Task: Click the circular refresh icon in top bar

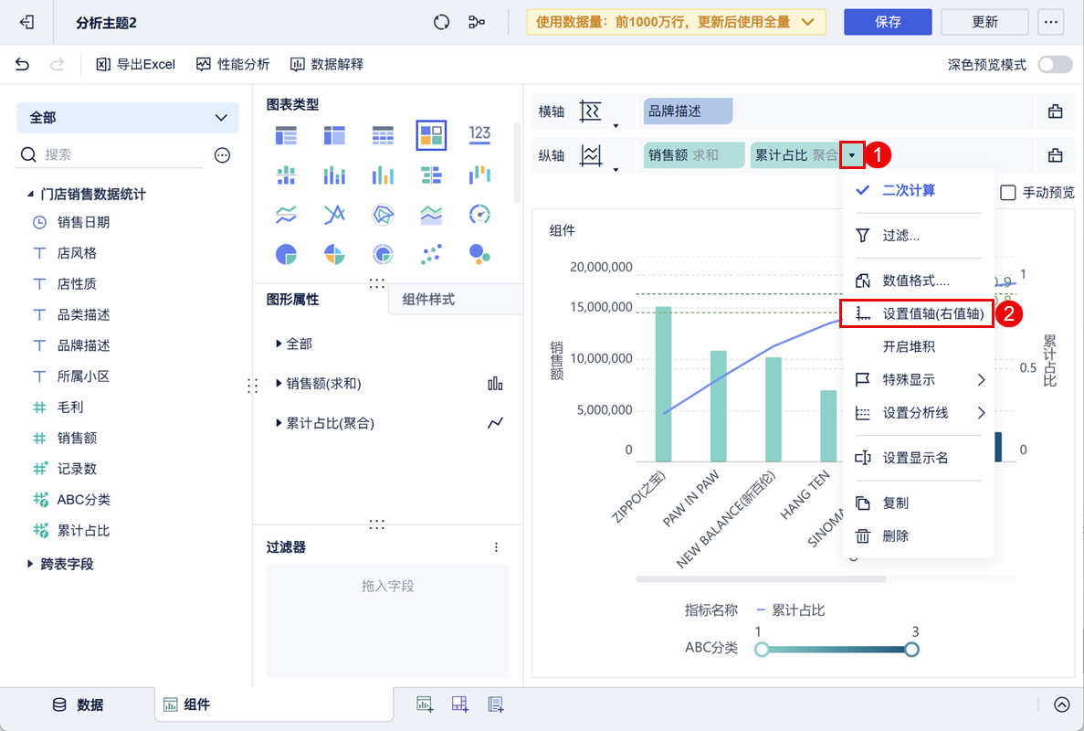Action: (441, 23)
